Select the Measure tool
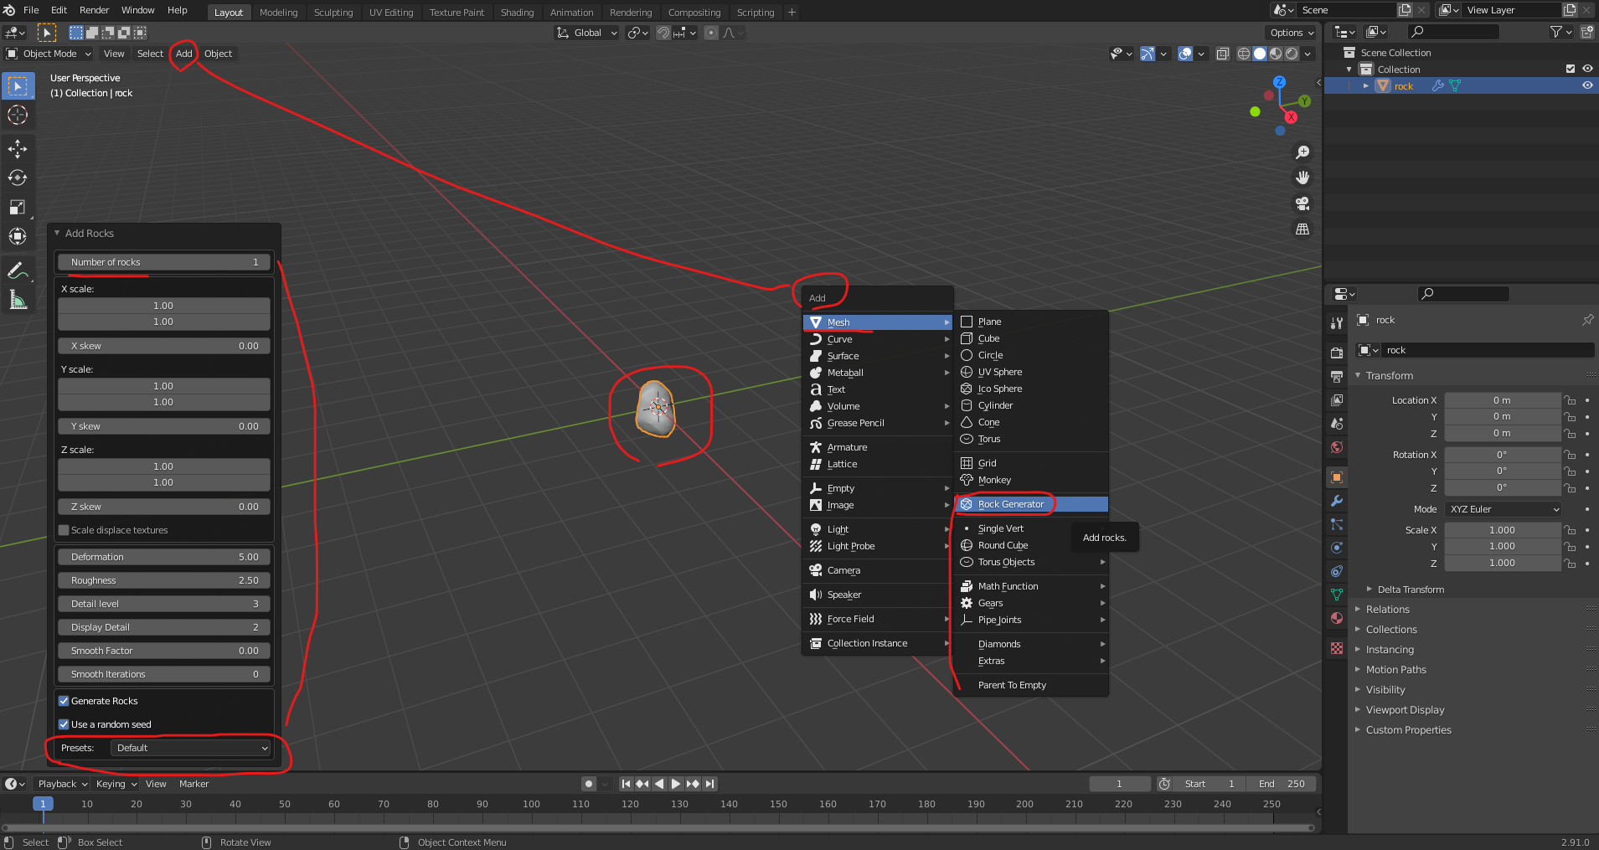Image resolution: width=1599 pixels, height=850 pixels. (x=18, y=300)
